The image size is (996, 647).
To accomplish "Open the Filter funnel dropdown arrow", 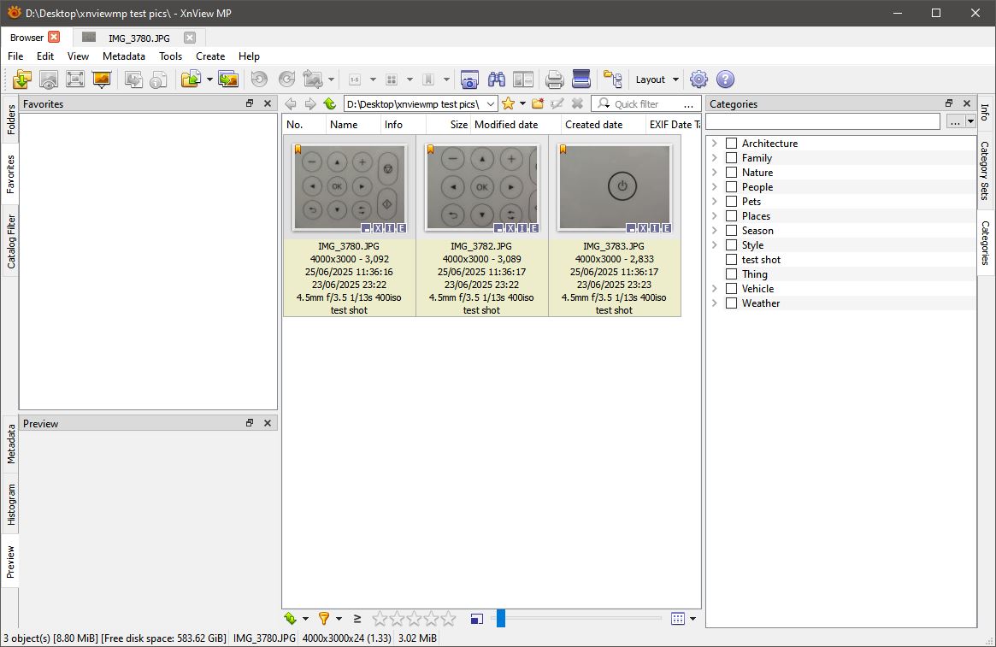I will (x=339, y=619).
